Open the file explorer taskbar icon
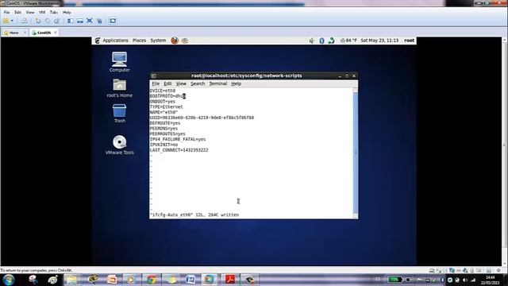This screenshot has width=508, height=286. coord(71,280)
